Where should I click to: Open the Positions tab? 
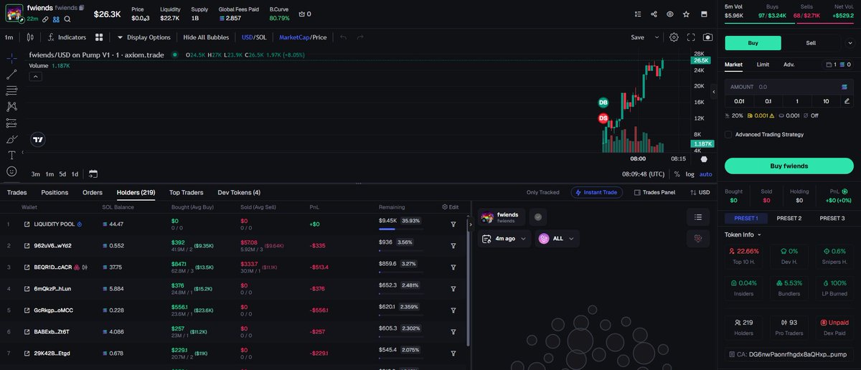coord(55,192)
